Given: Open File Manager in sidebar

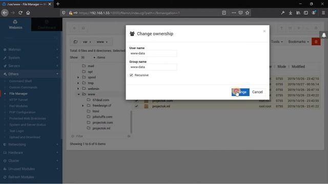Looking at the screenshot, I should click(18, 94).
